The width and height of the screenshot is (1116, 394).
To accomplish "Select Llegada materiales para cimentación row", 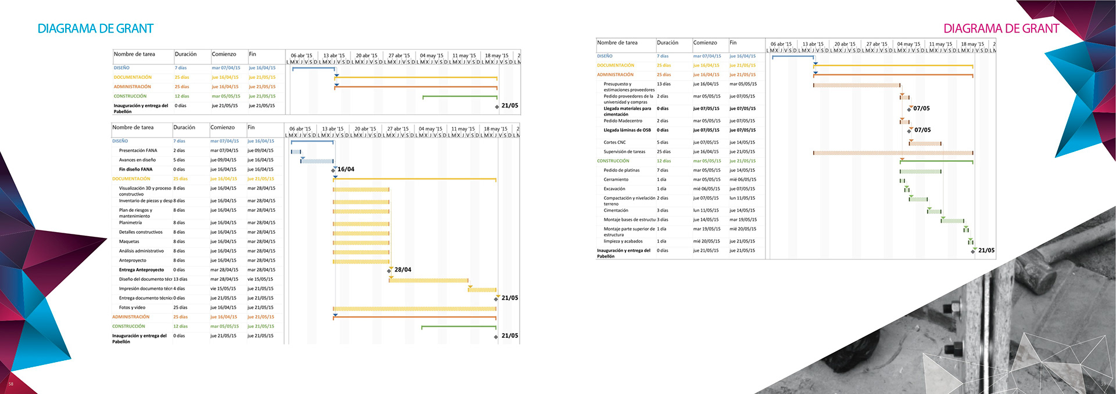I will [x=680, y=111].
